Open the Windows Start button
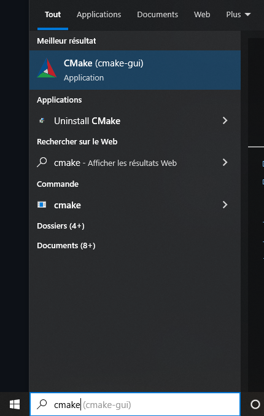 (15, 404)
